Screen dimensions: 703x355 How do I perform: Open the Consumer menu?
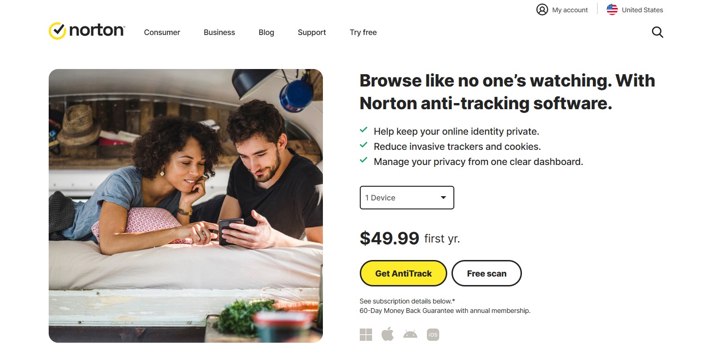[x=162, y=32]
